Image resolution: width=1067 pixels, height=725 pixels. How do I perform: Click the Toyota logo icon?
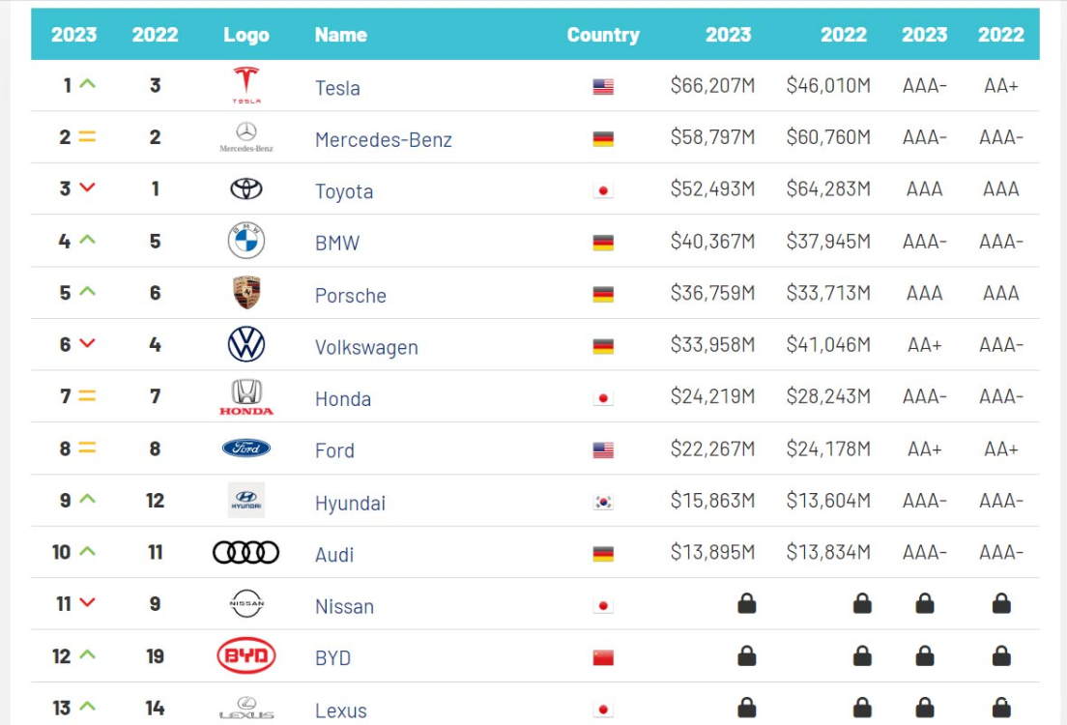246,189
